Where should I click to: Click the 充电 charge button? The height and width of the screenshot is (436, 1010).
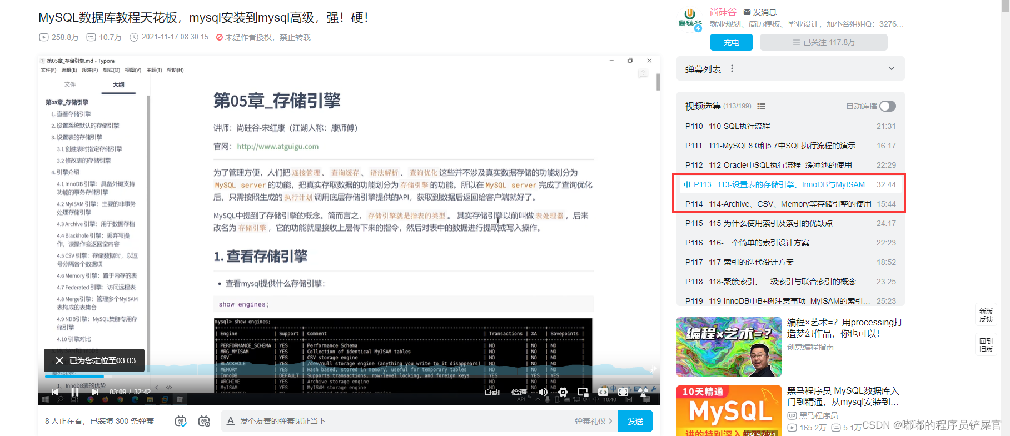pyautogui.click(x=732, y=42)
